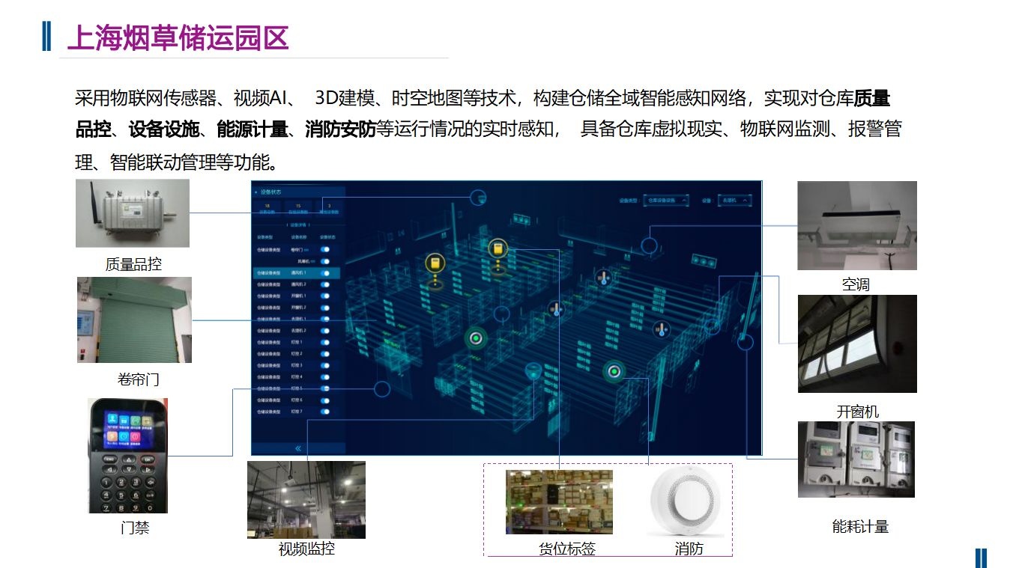Click the right yellow shelf-label marker icon
The width and height of the screenshot is (1013, 568).
[498, 248]
